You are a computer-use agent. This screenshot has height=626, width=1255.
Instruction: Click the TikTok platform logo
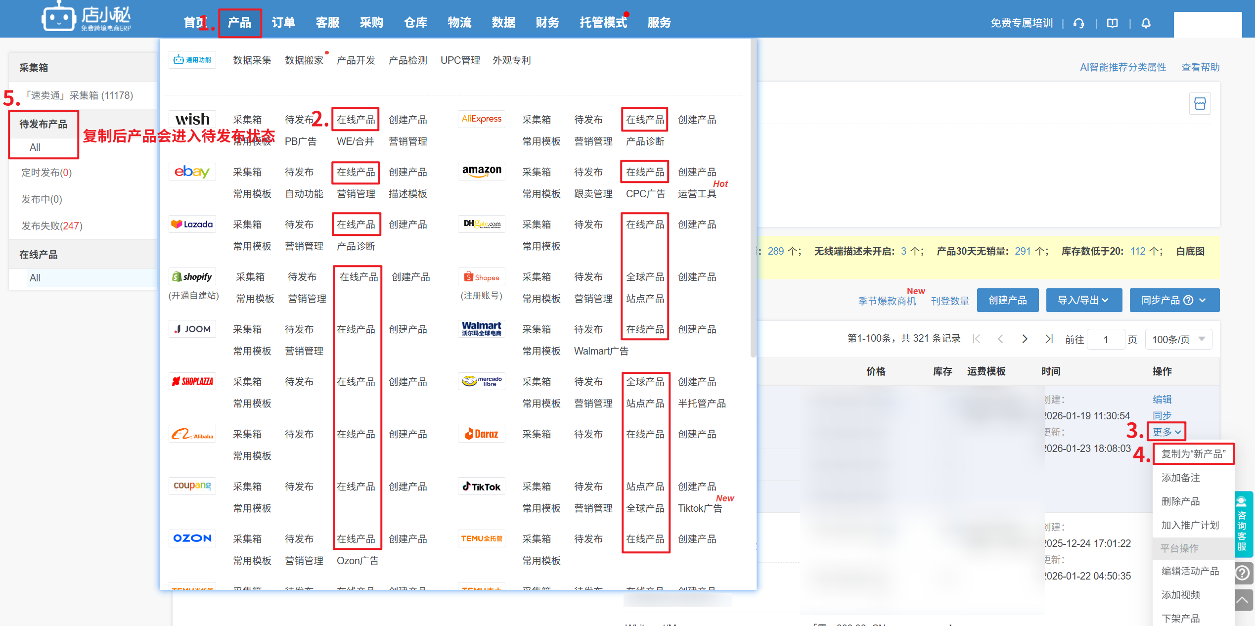pyautogui.click(x=482, y=487)
